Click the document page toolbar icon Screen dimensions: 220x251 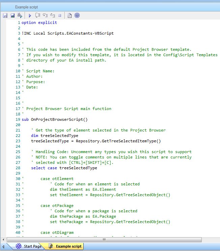70,15
